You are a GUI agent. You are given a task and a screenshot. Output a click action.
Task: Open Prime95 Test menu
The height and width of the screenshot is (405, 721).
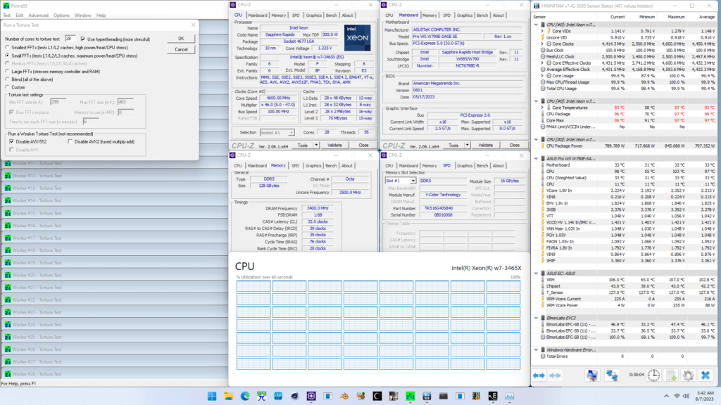pyautogui.click(x=6, y=15)
